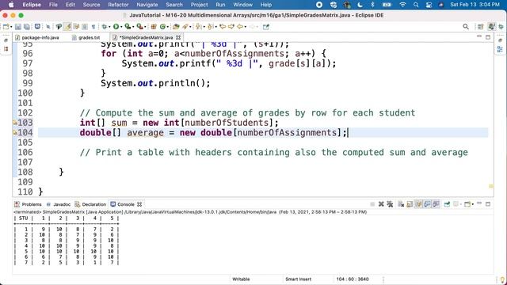Remove All Terminated Launches

390,204
